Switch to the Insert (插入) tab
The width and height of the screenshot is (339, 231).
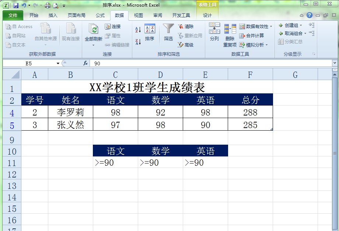pyautogui.click(x=53, y=15)
